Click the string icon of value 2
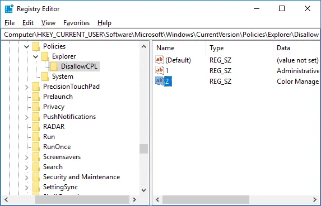 click(x=160, y=81)
